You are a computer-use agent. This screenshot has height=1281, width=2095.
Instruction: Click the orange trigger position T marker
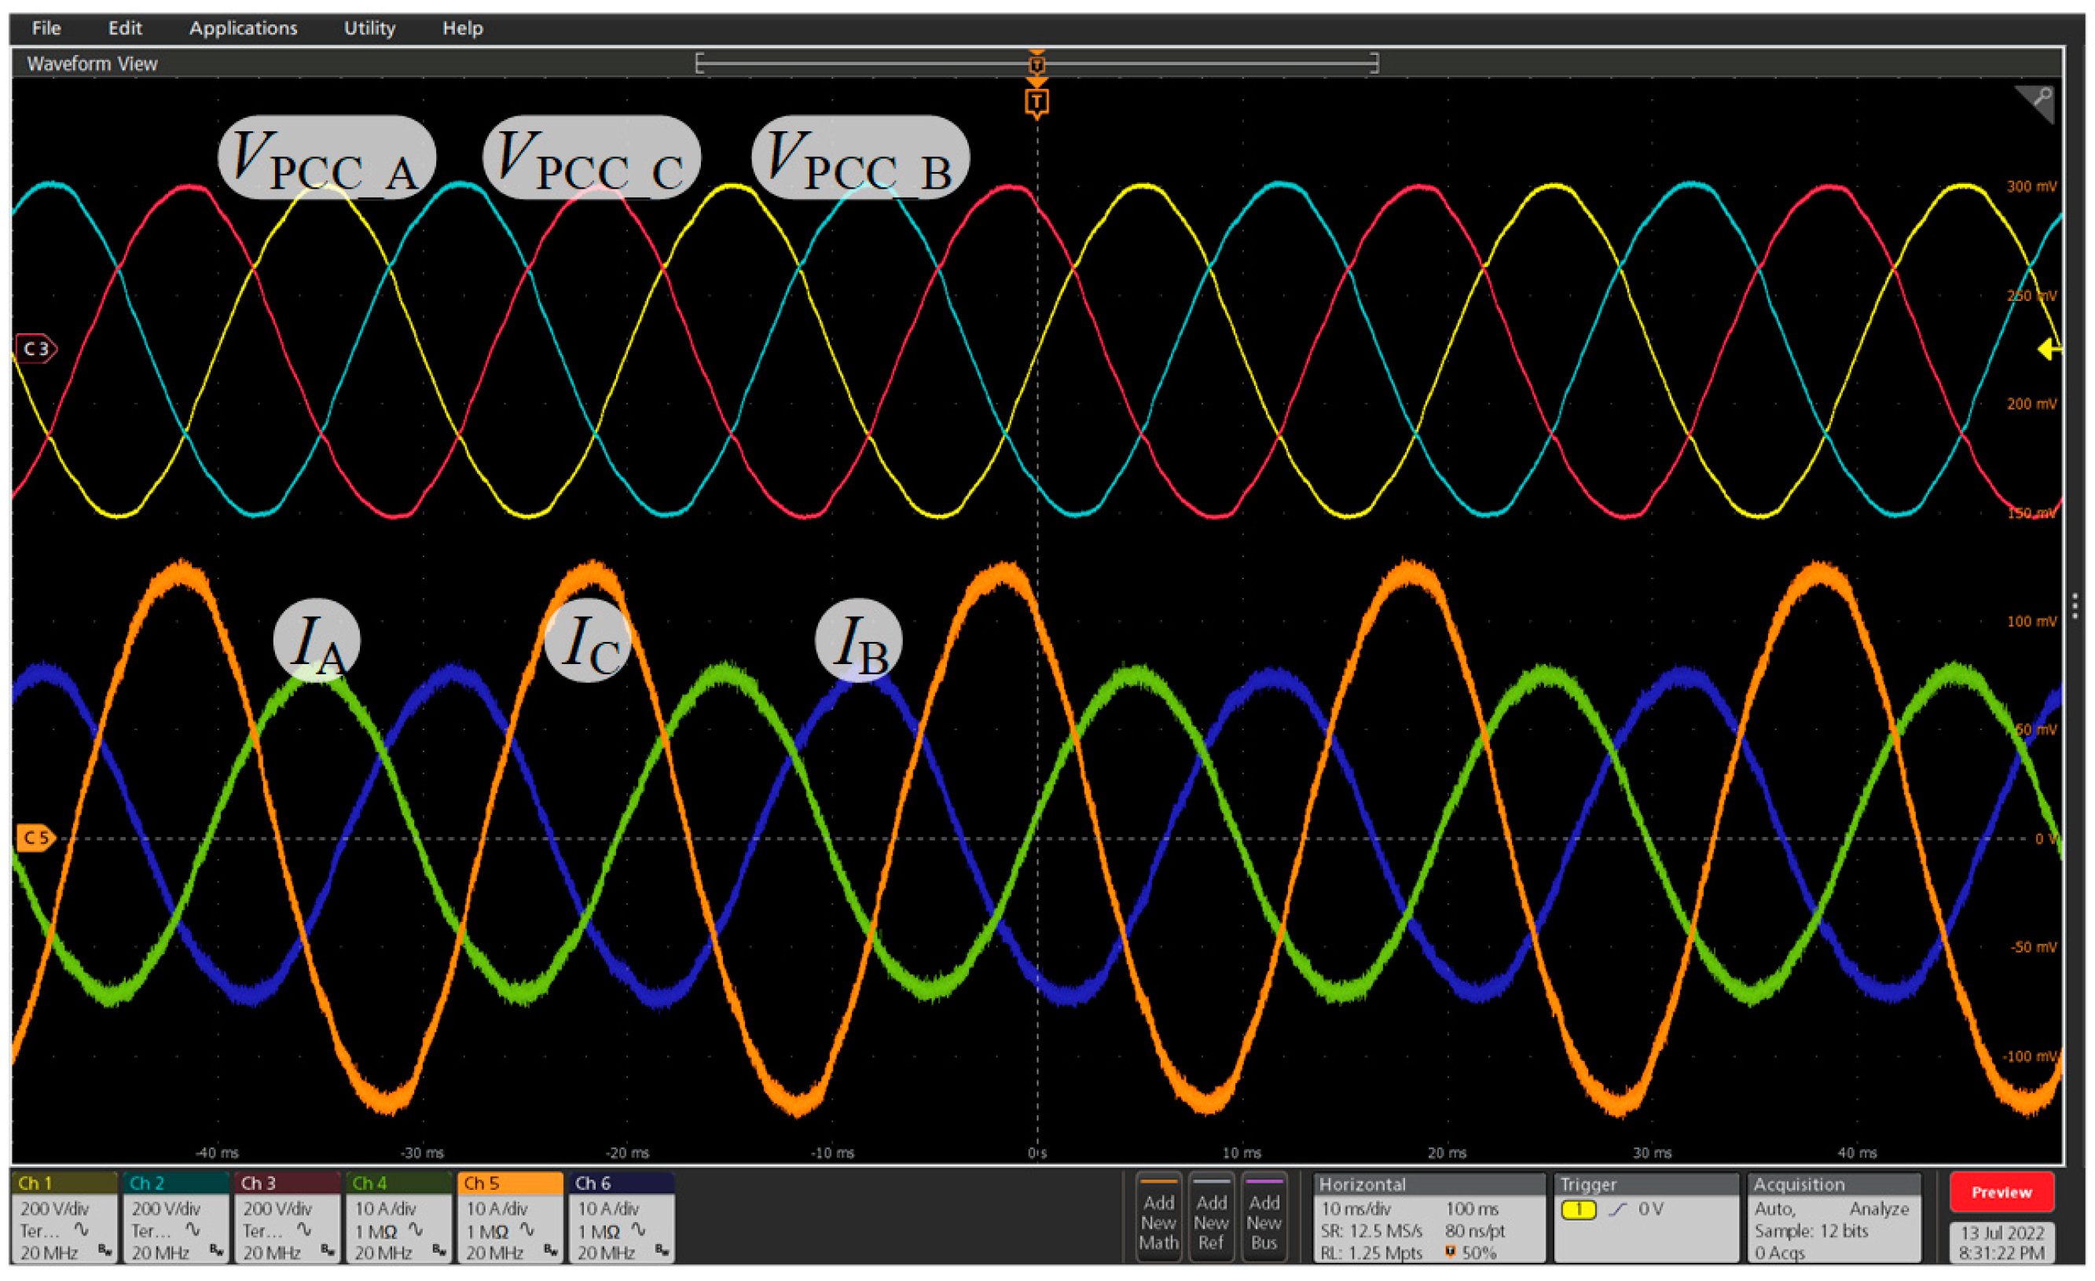pos(1036,103)
